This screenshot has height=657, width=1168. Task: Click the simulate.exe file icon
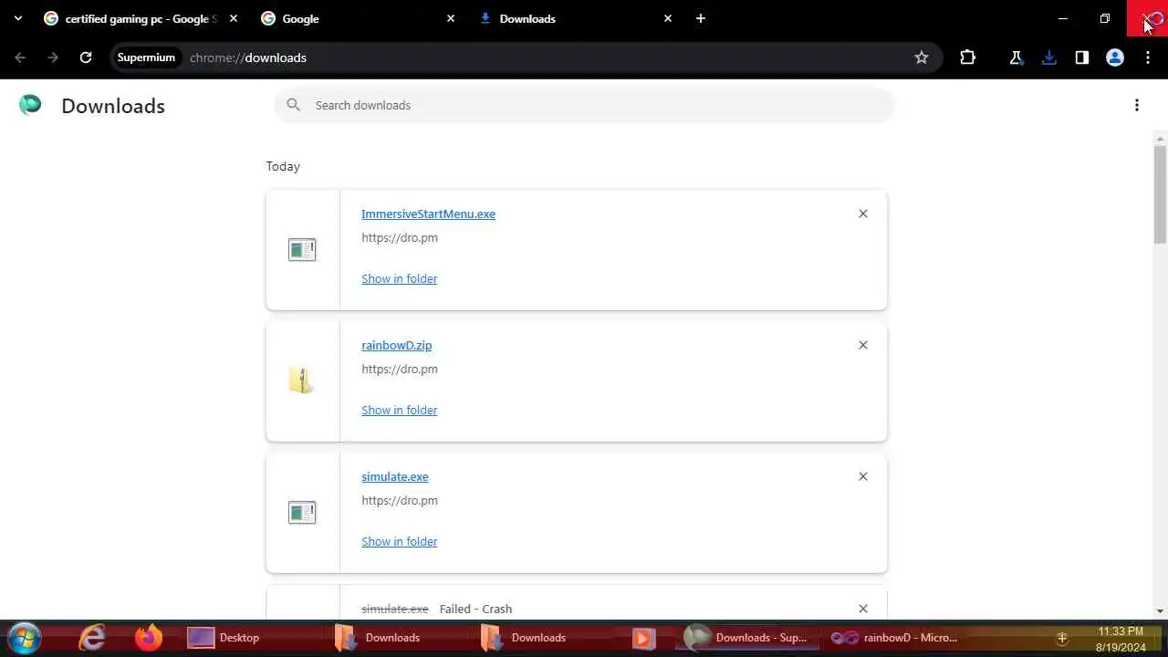point(302,512)
